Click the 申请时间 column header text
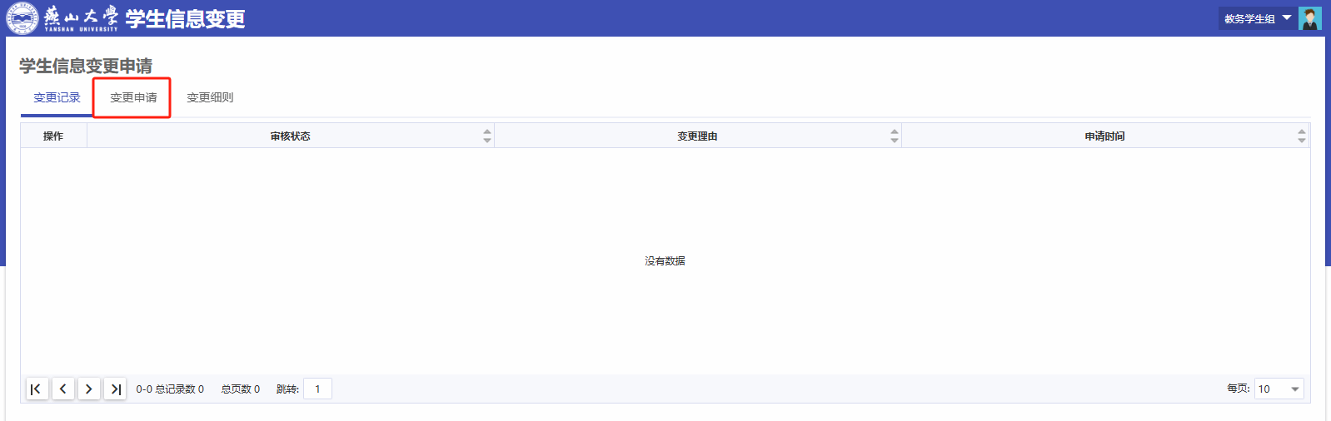Viewport: 1331px width, 421px height. pyautogui.click(x=1104, y=136)
